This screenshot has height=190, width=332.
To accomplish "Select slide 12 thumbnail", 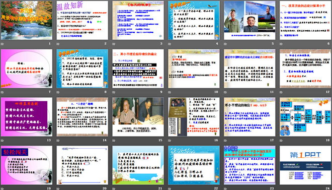I will [x=305, y=69].
